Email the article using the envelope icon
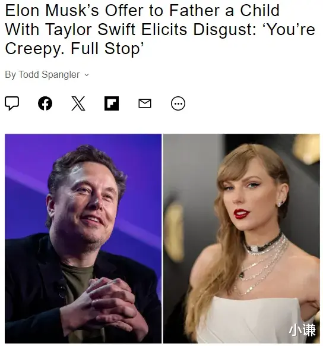 coord(145,103)
